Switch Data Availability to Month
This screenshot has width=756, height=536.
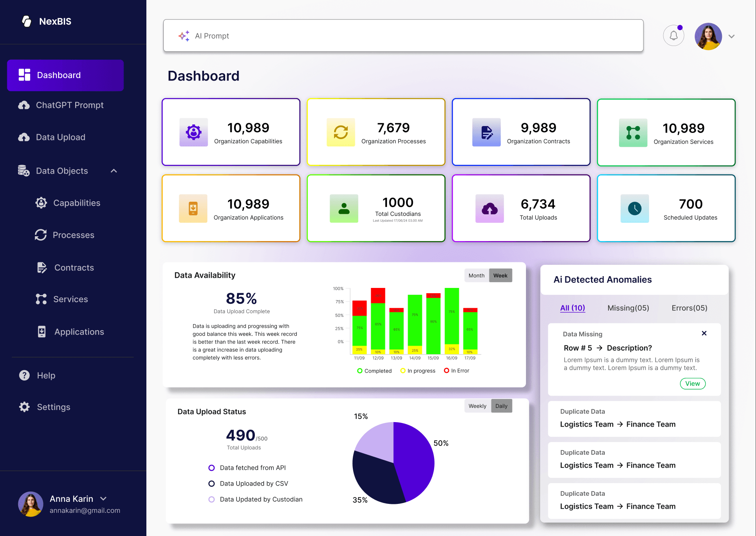point(476,275)
